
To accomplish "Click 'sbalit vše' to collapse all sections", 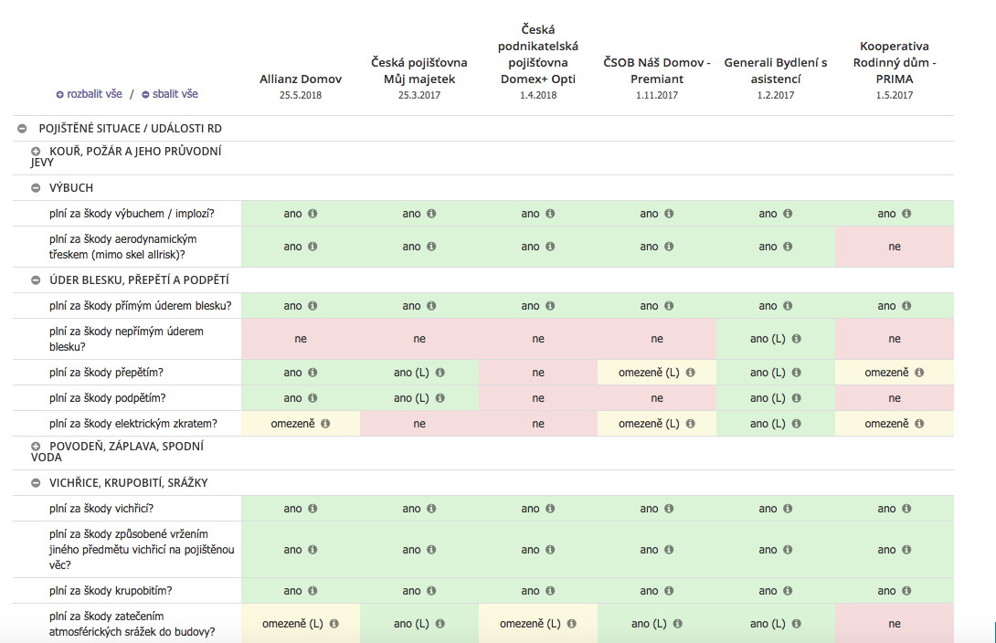I will [170, 94].
